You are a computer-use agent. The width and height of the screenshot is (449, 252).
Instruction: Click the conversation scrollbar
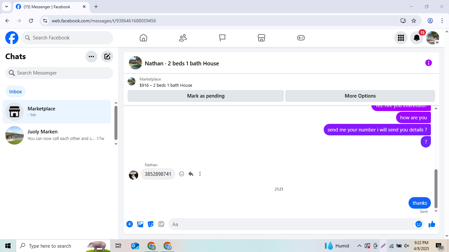click(x=436, y=189)
